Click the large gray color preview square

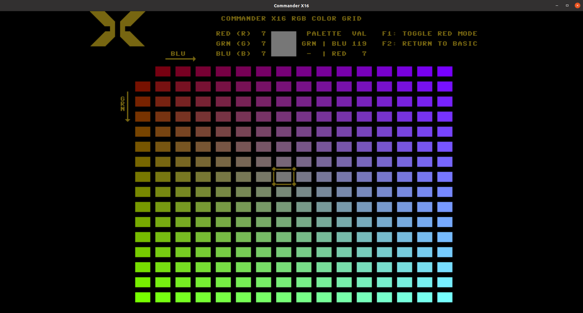coord(284,44)
